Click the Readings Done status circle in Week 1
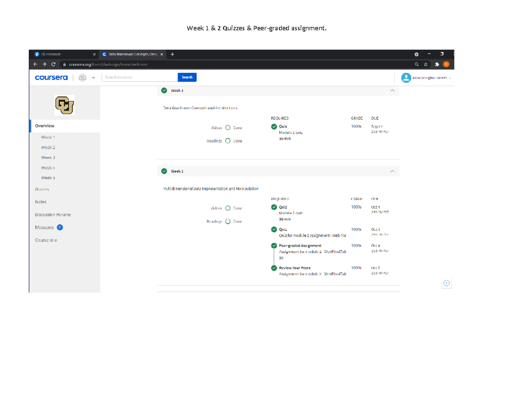Screen dimensions: 520x402 tap(228, 141)
